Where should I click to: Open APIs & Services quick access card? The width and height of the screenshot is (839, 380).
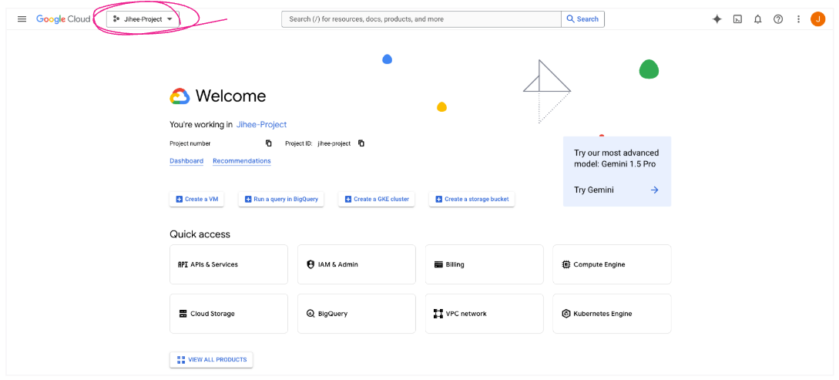(x=229, y=264)
